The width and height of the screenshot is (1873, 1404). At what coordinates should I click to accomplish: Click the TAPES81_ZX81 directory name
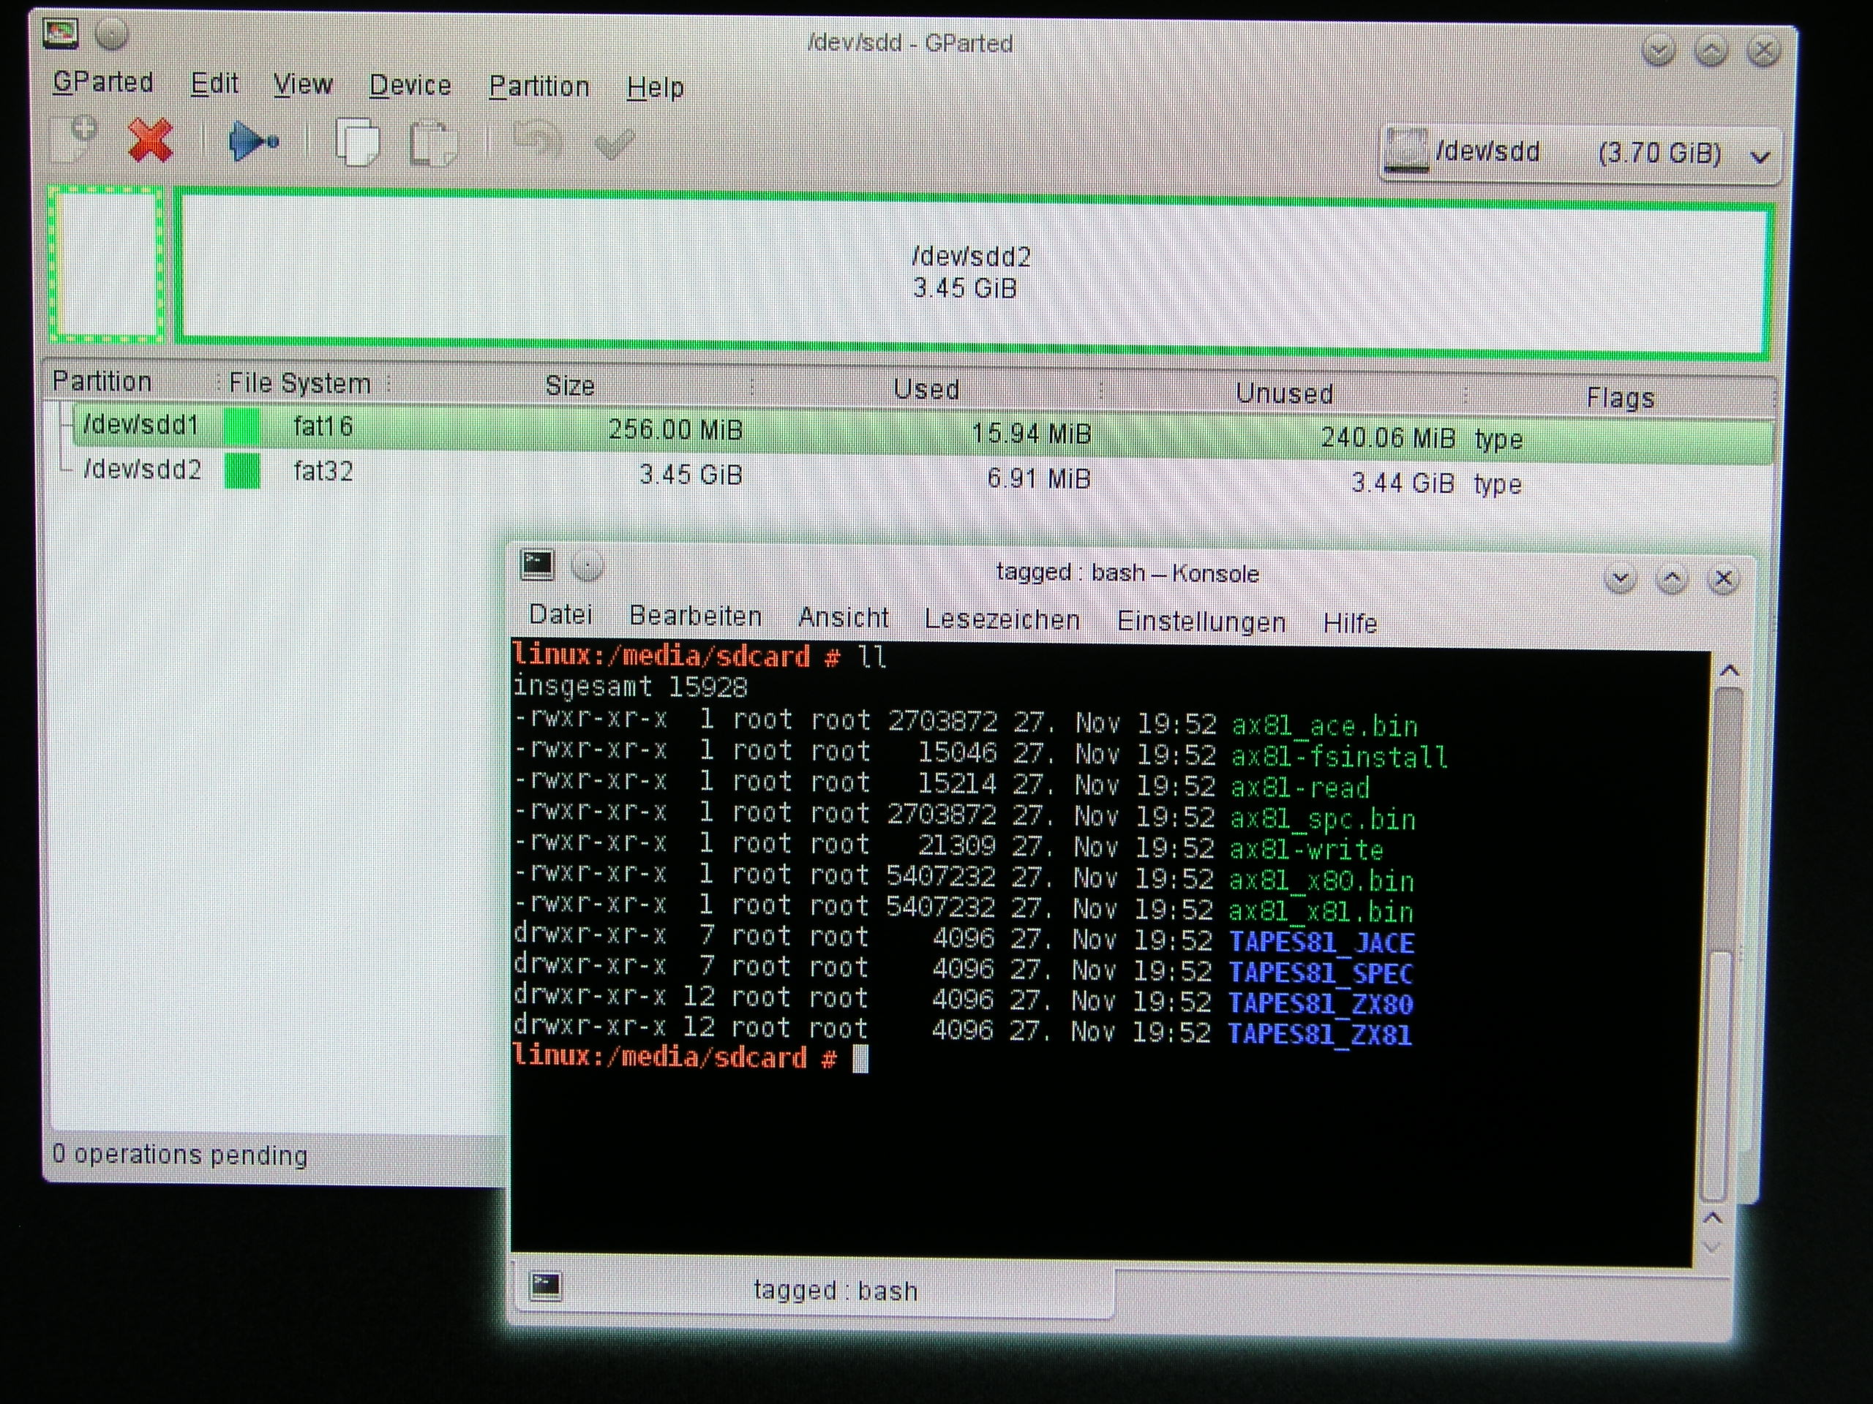(x=1319, y=1035)
